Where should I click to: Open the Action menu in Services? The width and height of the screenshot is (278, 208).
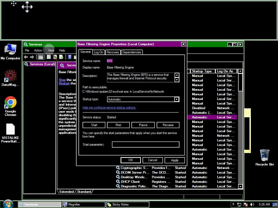(x=38, y=50)
